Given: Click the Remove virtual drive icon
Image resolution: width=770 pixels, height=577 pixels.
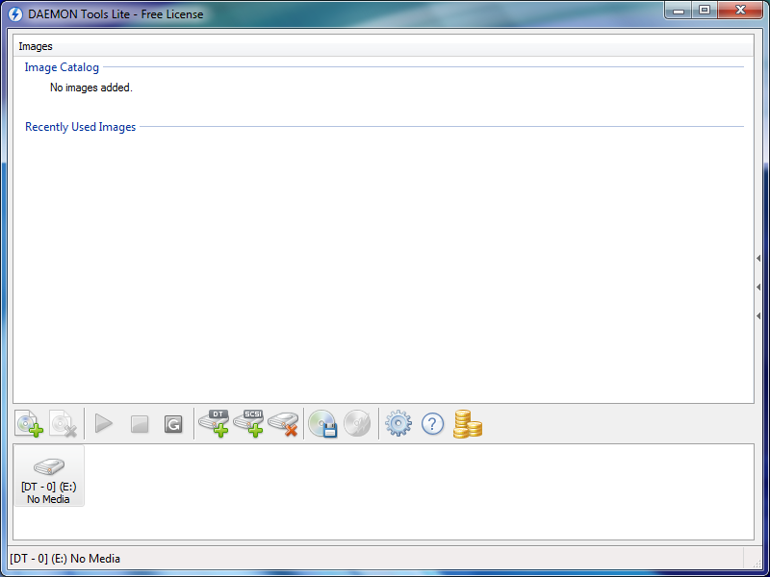Looking at the screenshot, I should coord(283,424).
